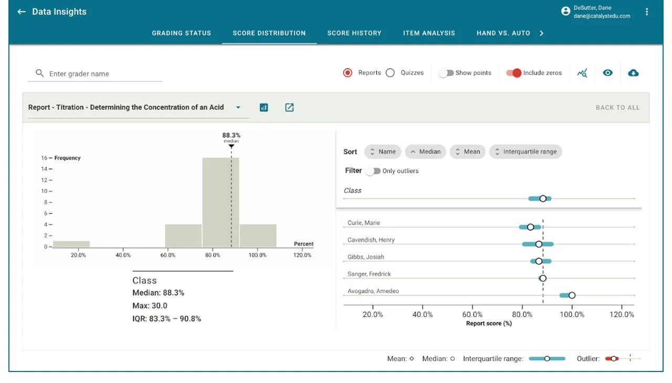Click the eye visibility icon
Screen dimensions: 672x383
pos(607,73)
